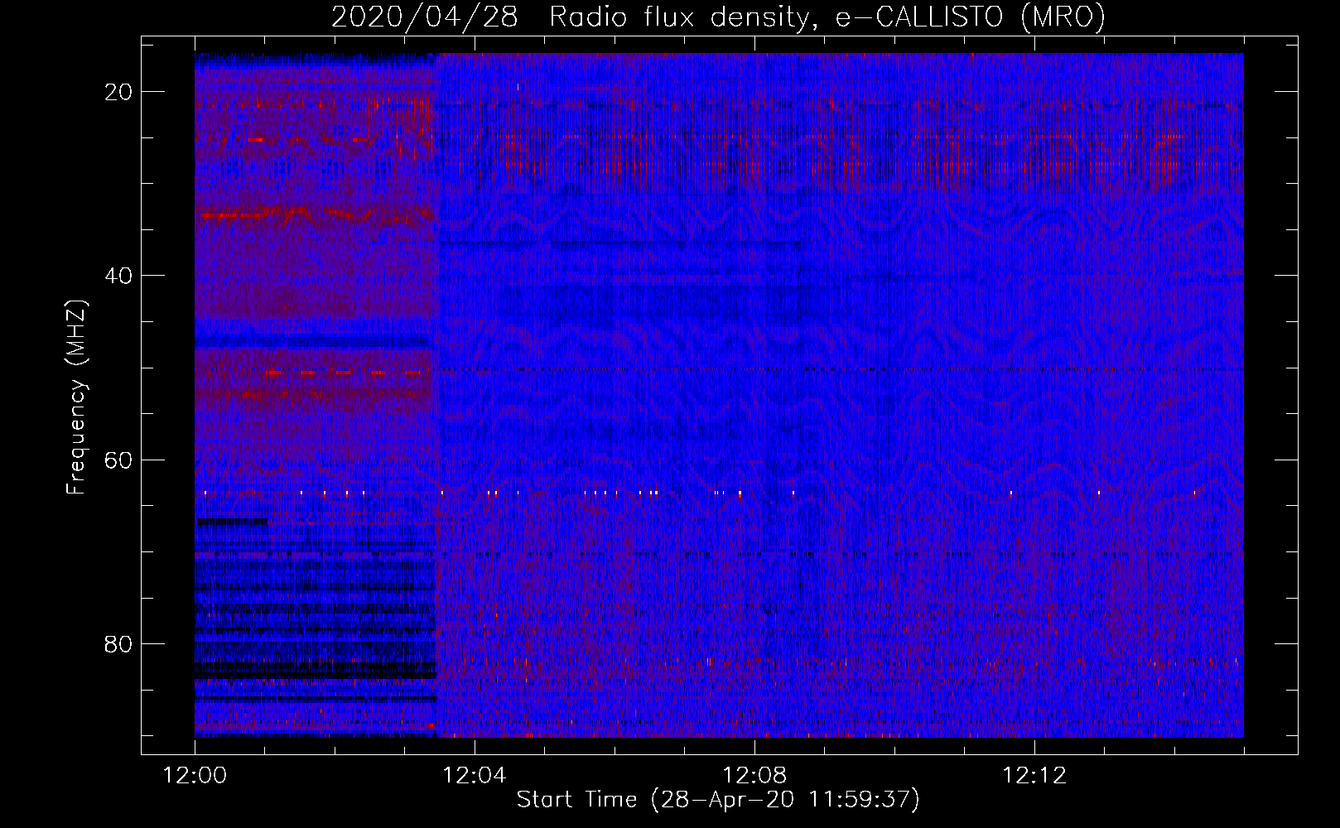Click the '20' frequency tick label
The width and height of the screenshot is (1340, 828).
tap(118, 92)
